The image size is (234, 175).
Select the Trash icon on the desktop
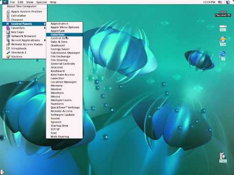point(223,157)
